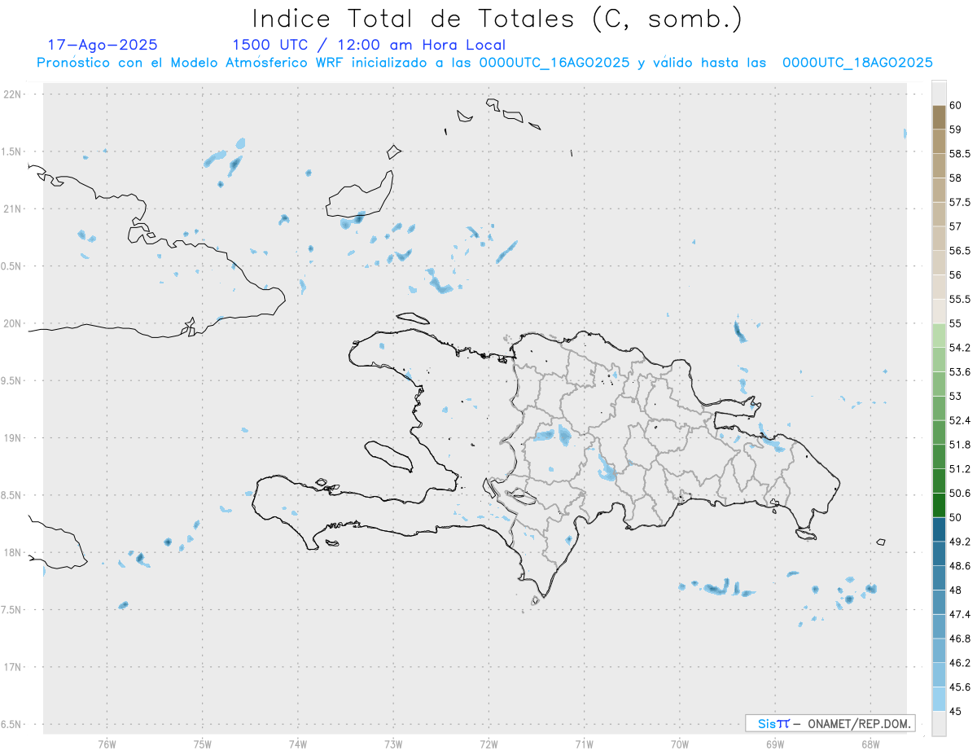
Task: Select the dark blue swatch between 49.2 and 50
Action: (939, 529)
